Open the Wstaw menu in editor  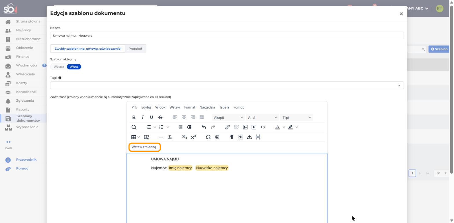click(175, 107)
